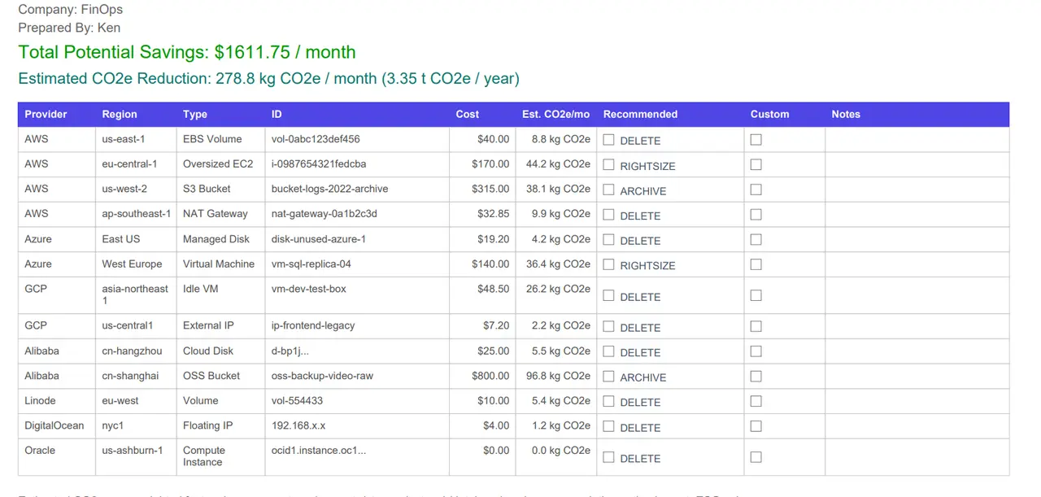Check DELETE for Oracle Compute Instance row
The height and width of the screenshot is (497, 1041).
click(608, 457)
